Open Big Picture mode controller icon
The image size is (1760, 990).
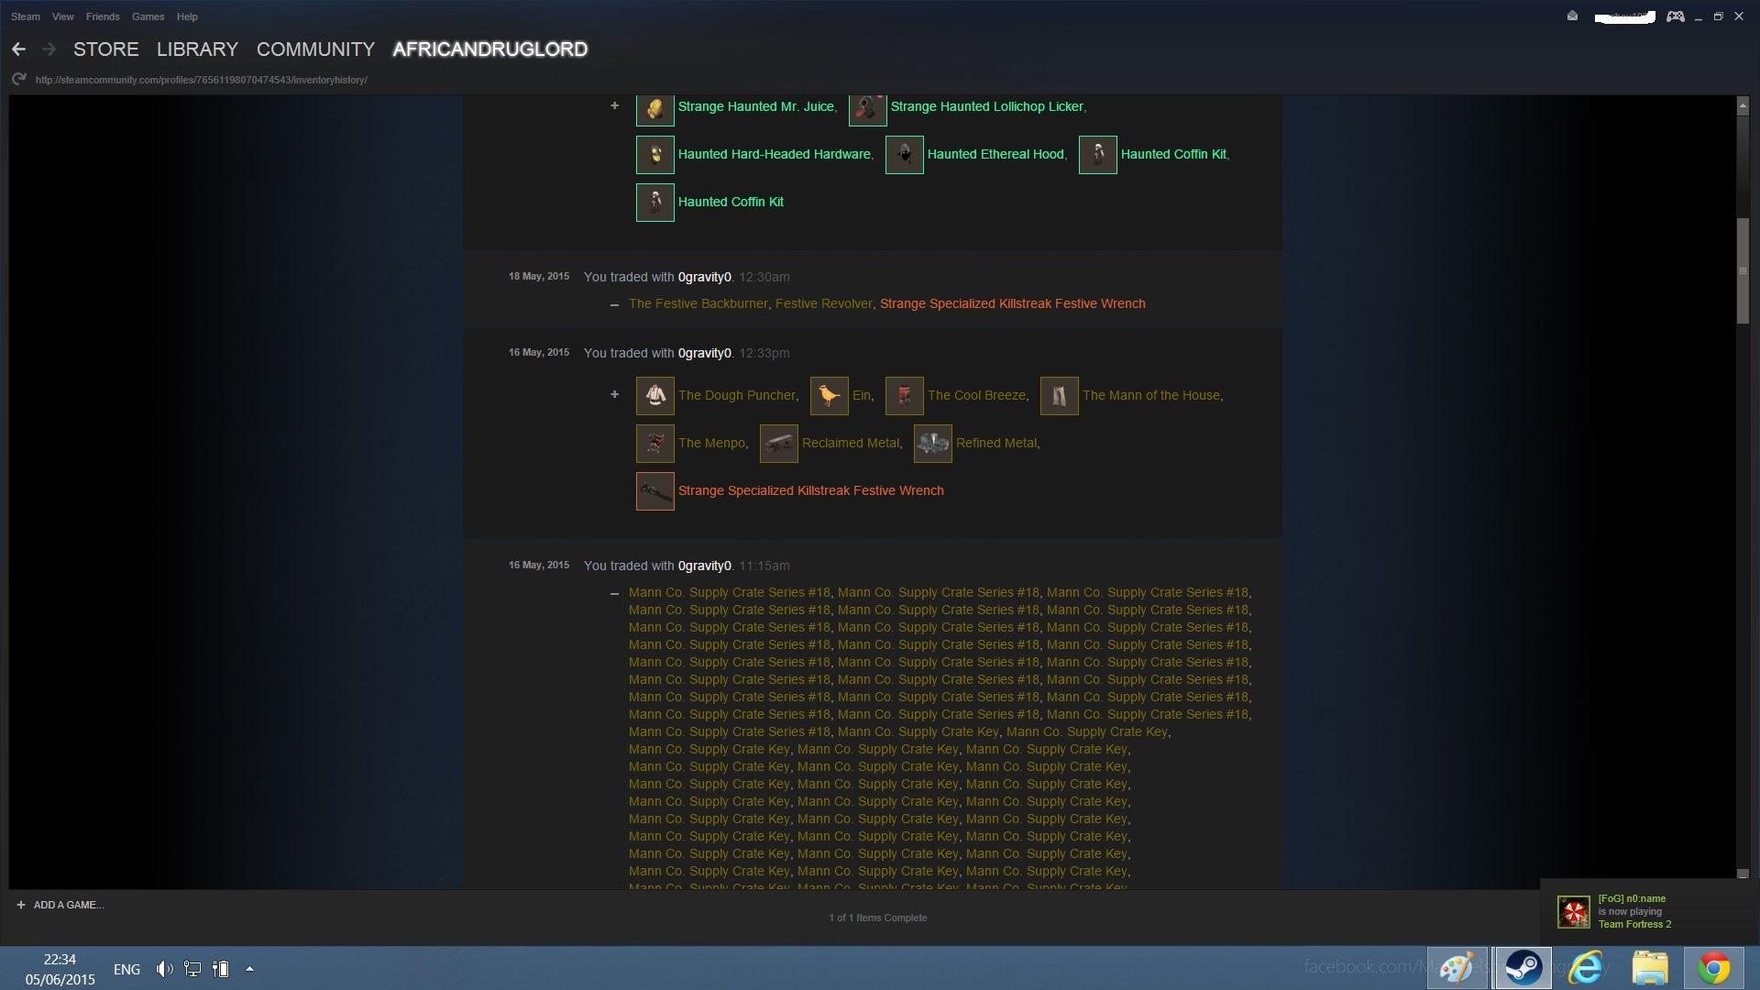pyautogui.click(x=1675, y=16)
